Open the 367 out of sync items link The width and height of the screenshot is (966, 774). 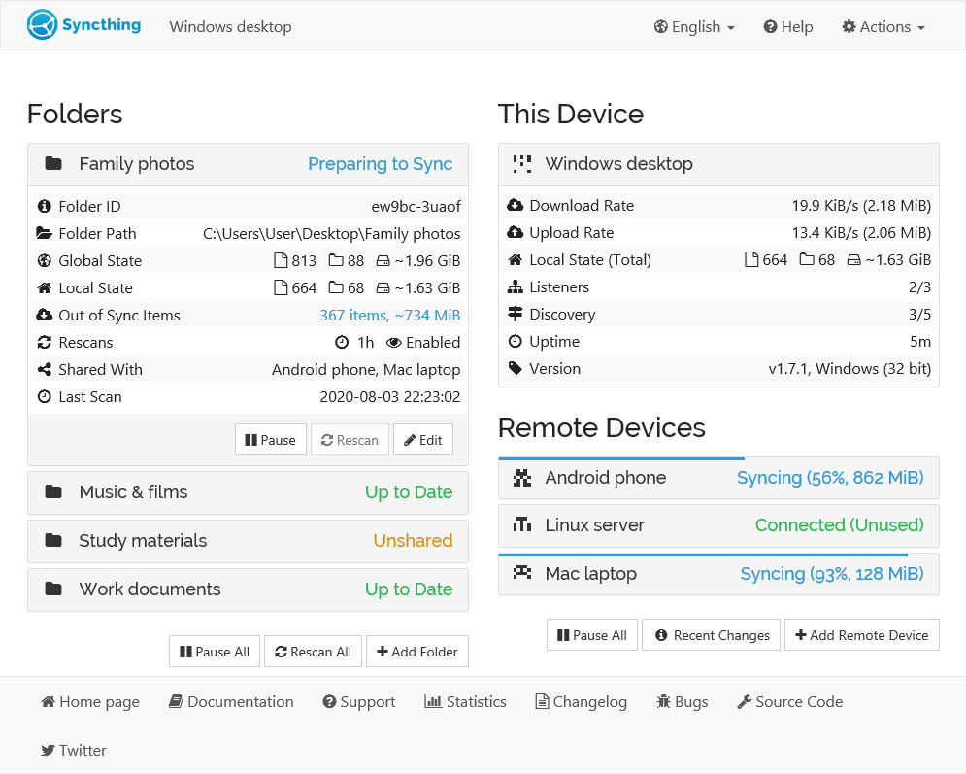click(x=389, y=315)
